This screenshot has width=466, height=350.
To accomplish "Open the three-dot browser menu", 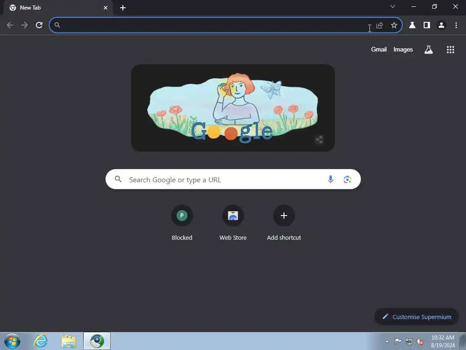I will [x=456, y=26].
